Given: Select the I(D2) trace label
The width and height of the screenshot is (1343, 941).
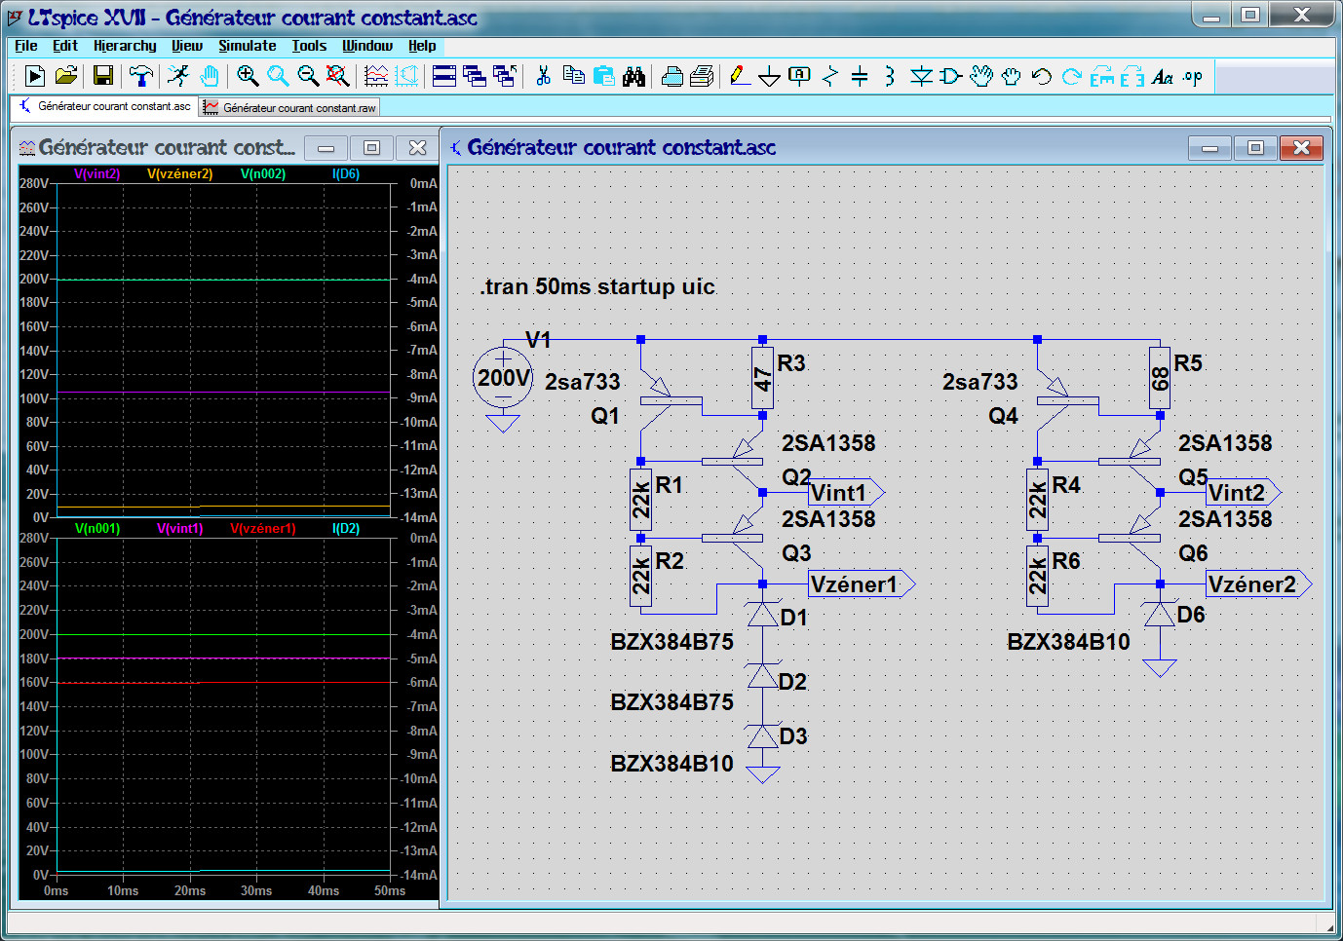Looking at the screenshot, I should [x=346, y=529].
